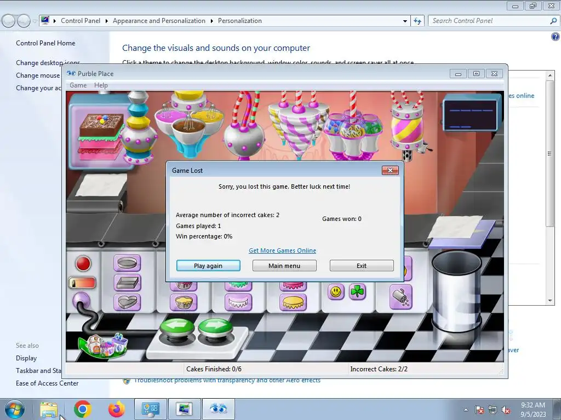
Task: Click Control Panel Home link
Action: point(45,43)
